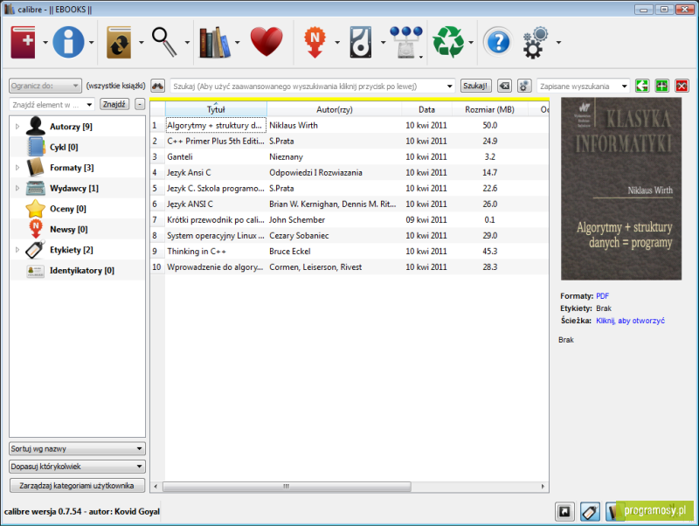Sort by Rozmiar (MB) column header

click(x=489, y=109)
